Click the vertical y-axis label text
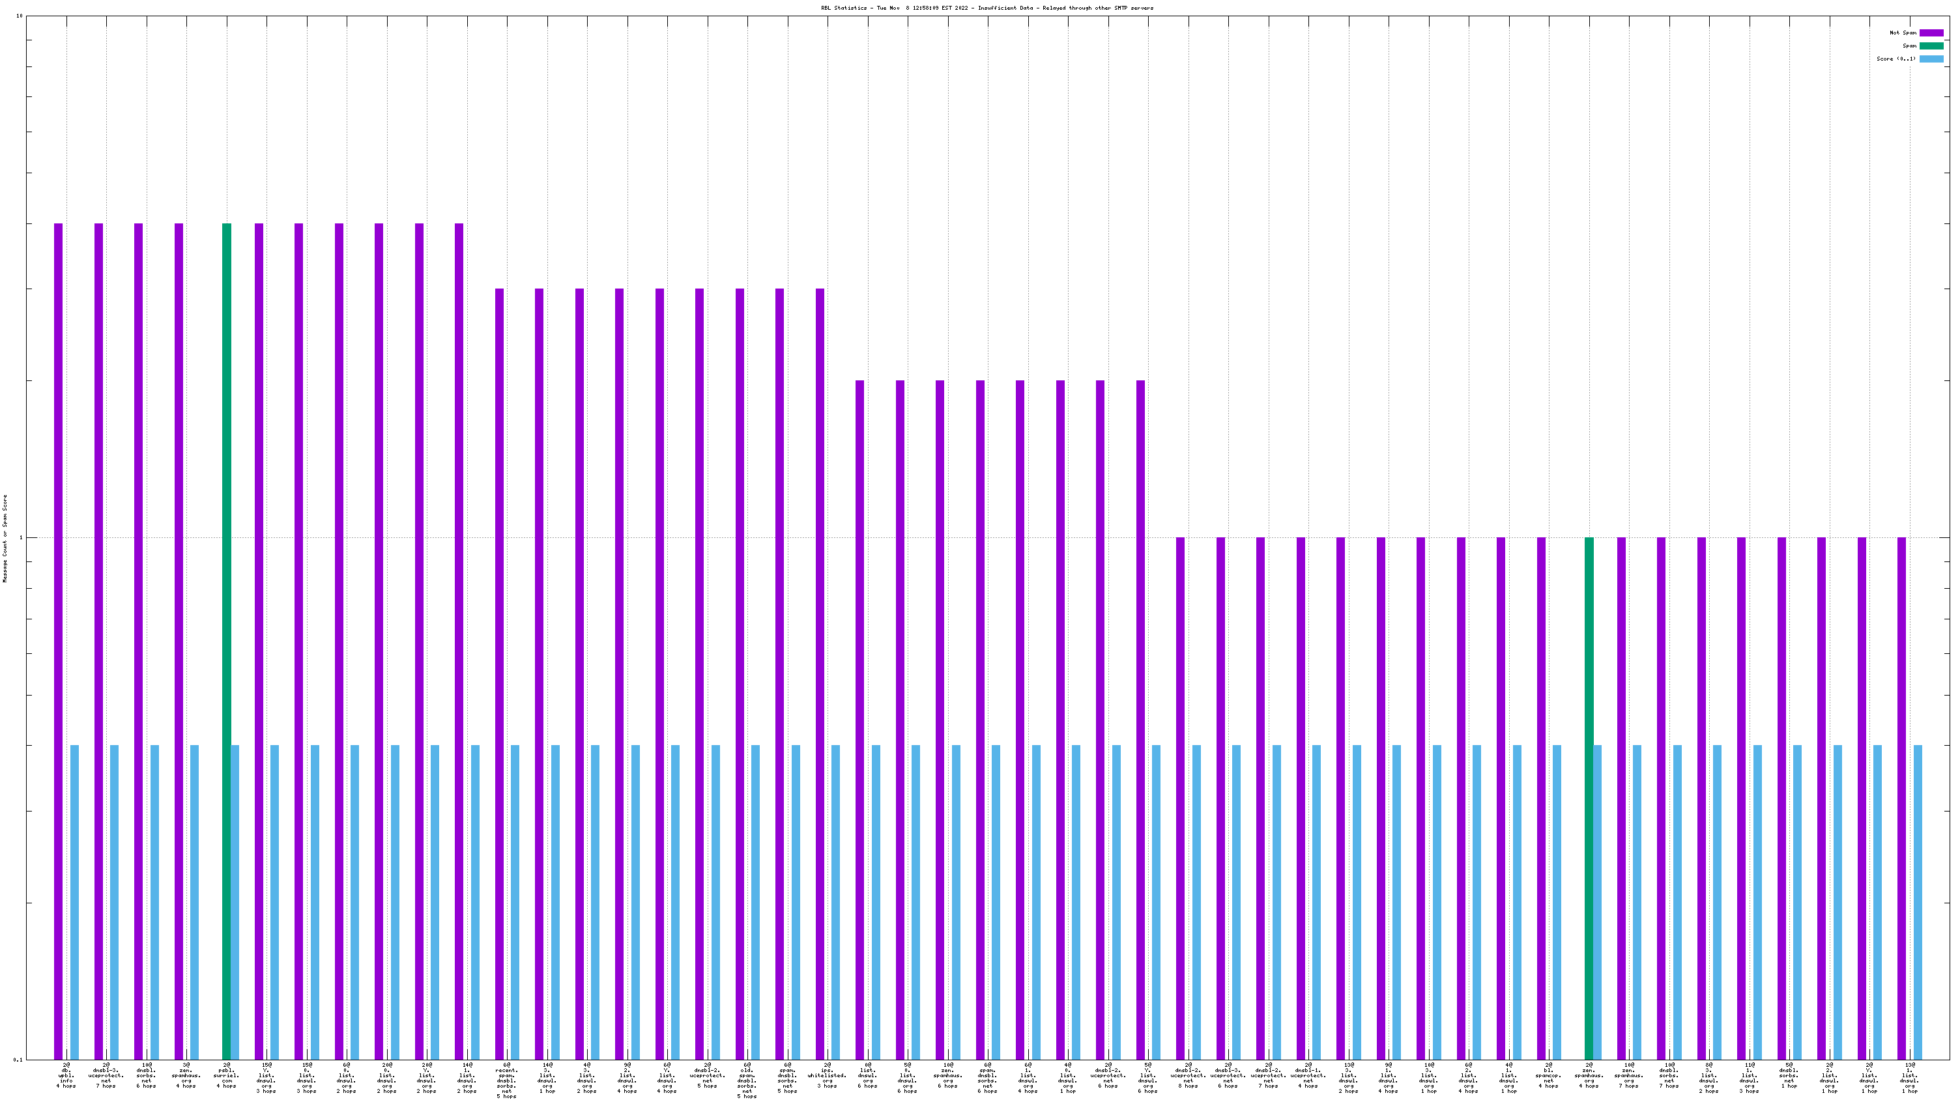This screenshot has width=1960, height=1102. (x=5, y=538)
